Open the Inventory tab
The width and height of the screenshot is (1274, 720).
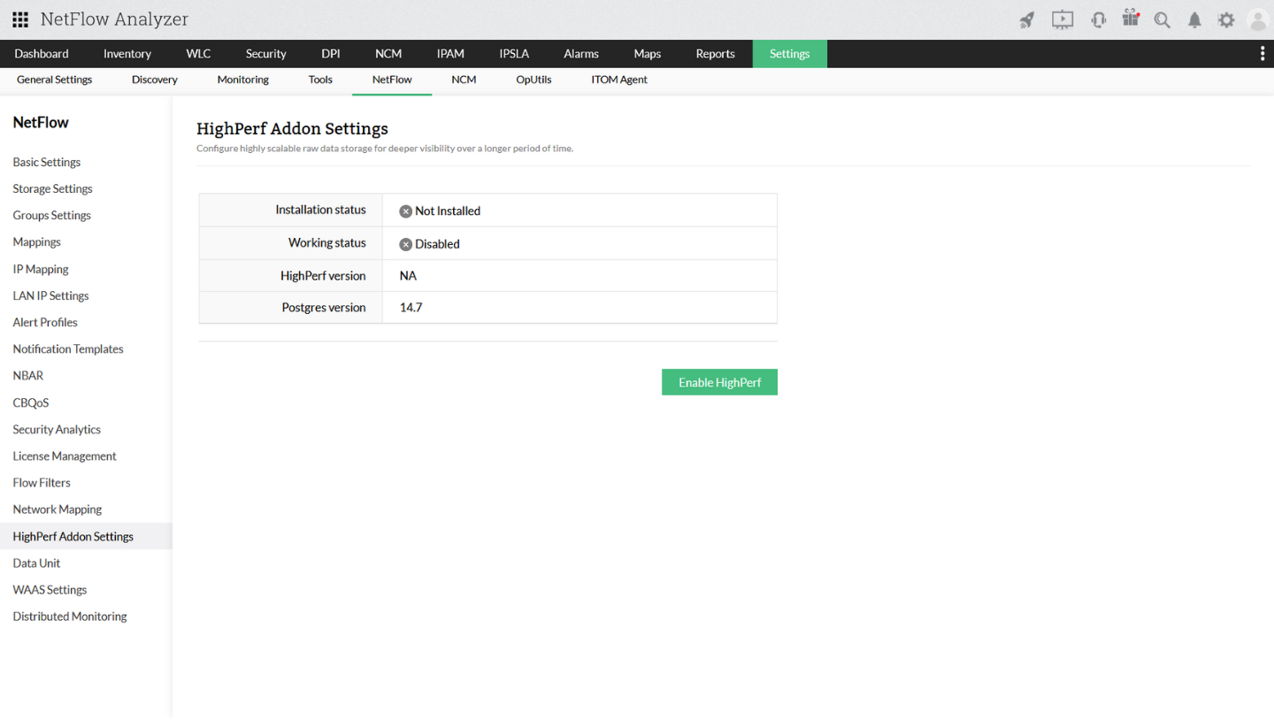click(127, 54)
